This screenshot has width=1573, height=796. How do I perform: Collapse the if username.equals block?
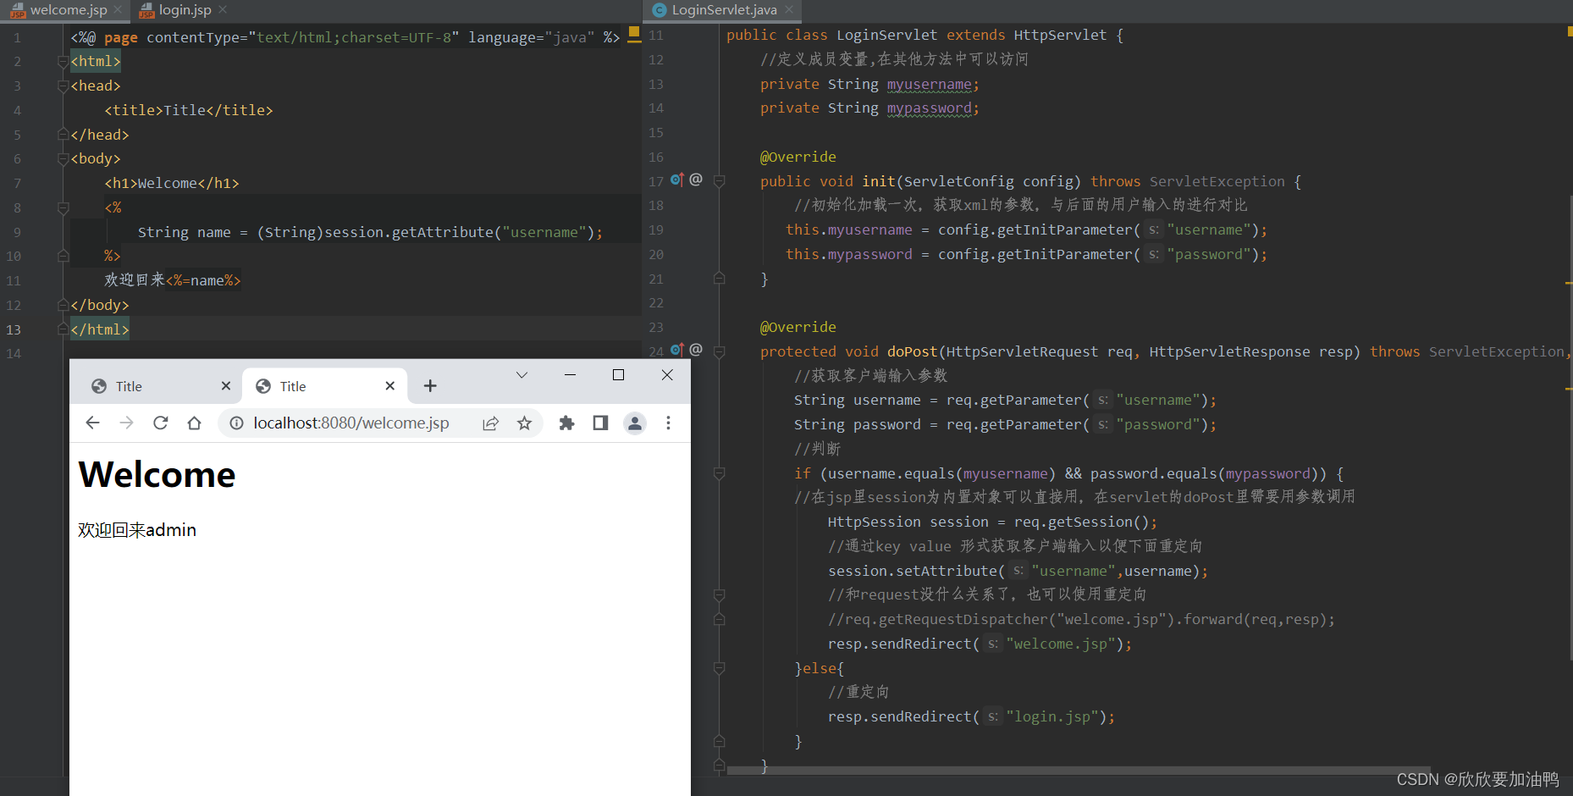click(720, 473)
